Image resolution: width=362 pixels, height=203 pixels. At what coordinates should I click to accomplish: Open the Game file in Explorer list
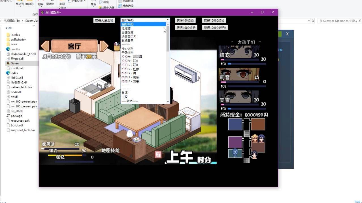(x=15, y=63)
